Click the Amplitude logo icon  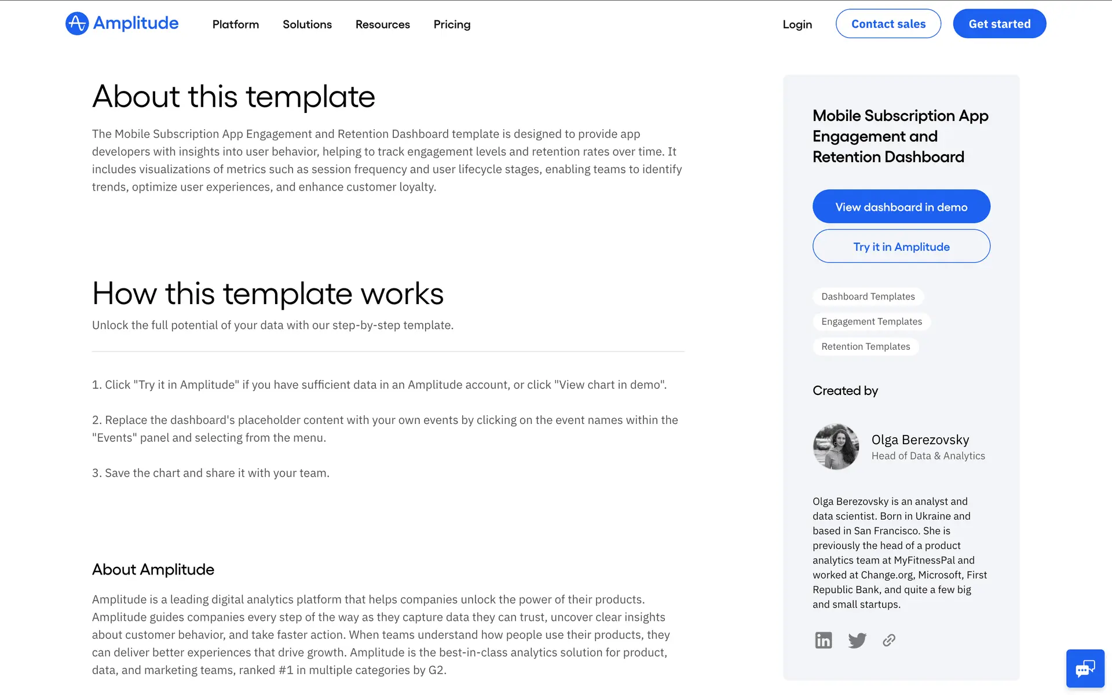pos(76,24)
